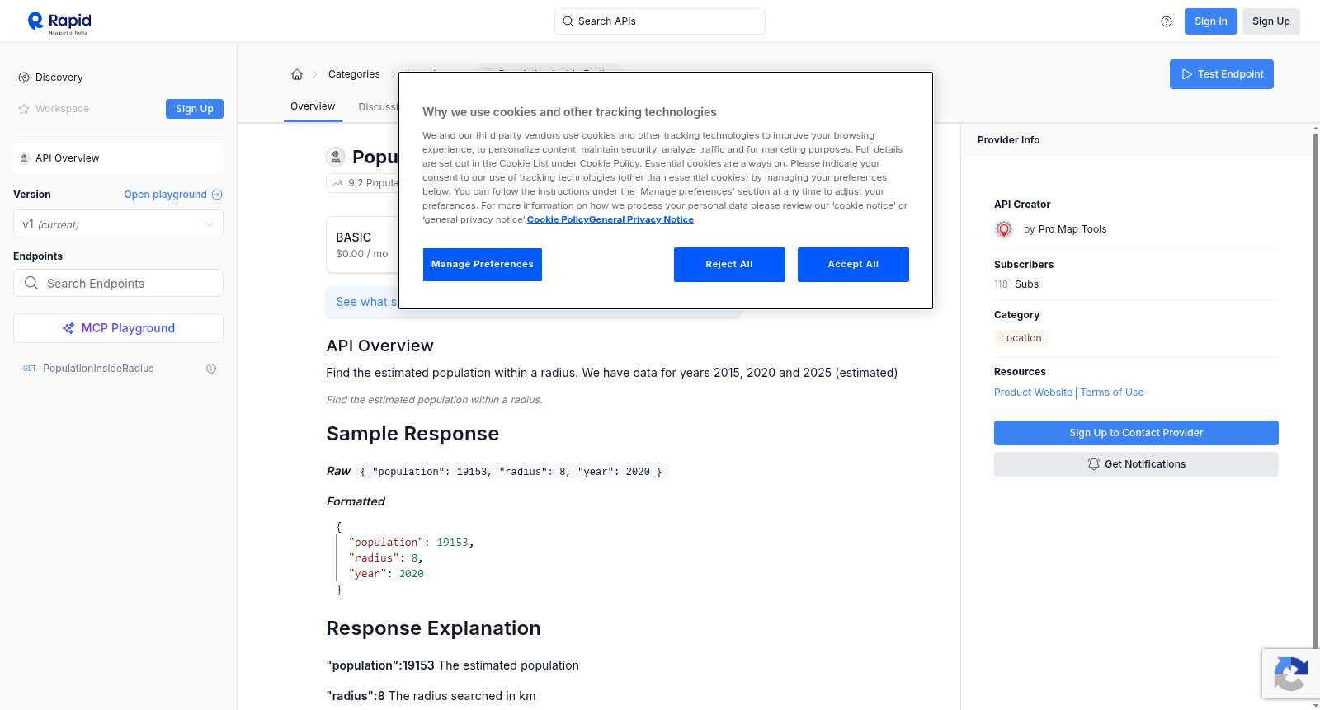Click the MCP Playground sparkle icon
Screen dimensions: 1320x710
tap(68, 328)
